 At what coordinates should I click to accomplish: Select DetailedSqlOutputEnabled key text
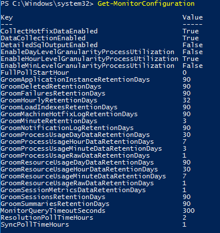pyautogui.click(x=49, y=45)
